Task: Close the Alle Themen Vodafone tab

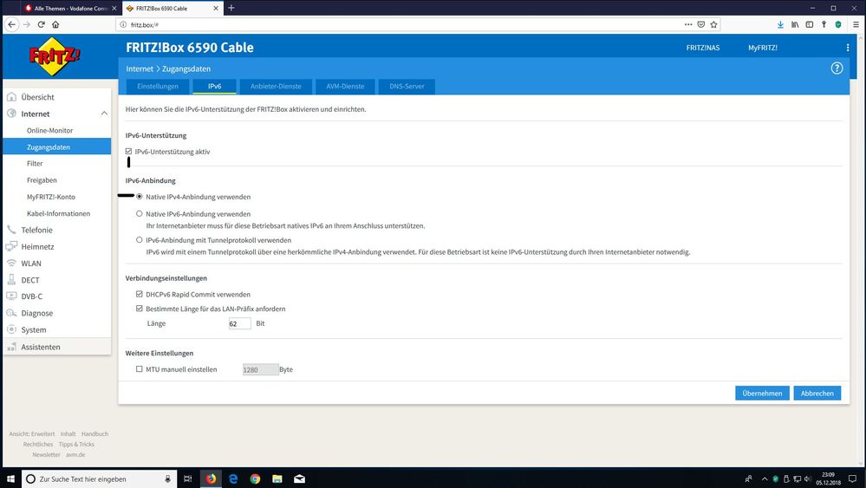Action: [114, 9]
